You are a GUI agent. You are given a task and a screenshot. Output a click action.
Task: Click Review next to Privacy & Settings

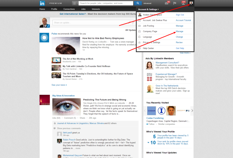tap(179, 42)
